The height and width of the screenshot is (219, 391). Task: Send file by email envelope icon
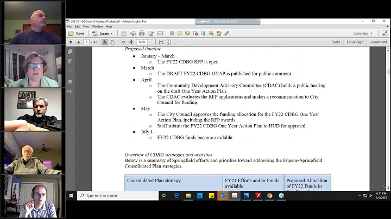coord(160,34)
